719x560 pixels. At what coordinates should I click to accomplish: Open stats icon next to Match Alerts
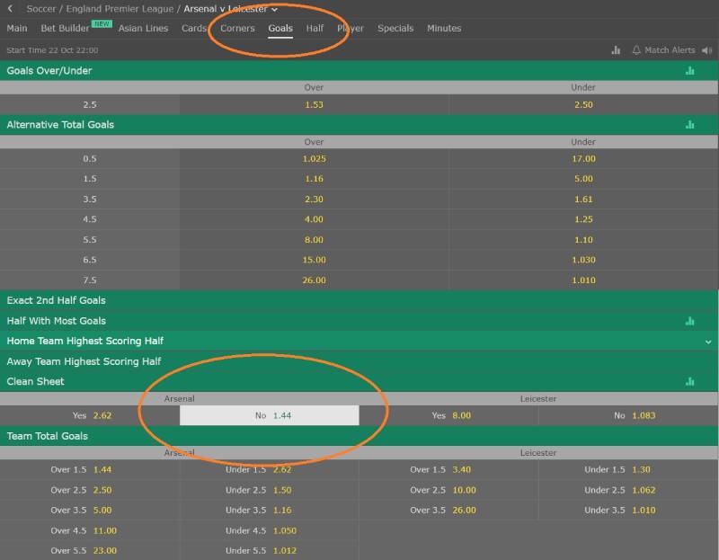[x=616, y=50]
